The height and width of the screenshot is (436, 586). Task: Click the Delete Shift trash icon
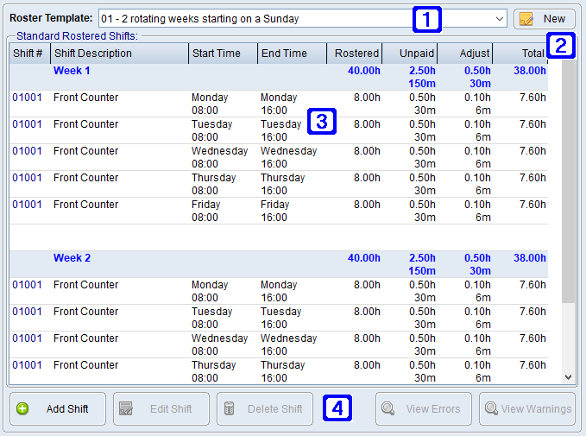click(230, 408)
